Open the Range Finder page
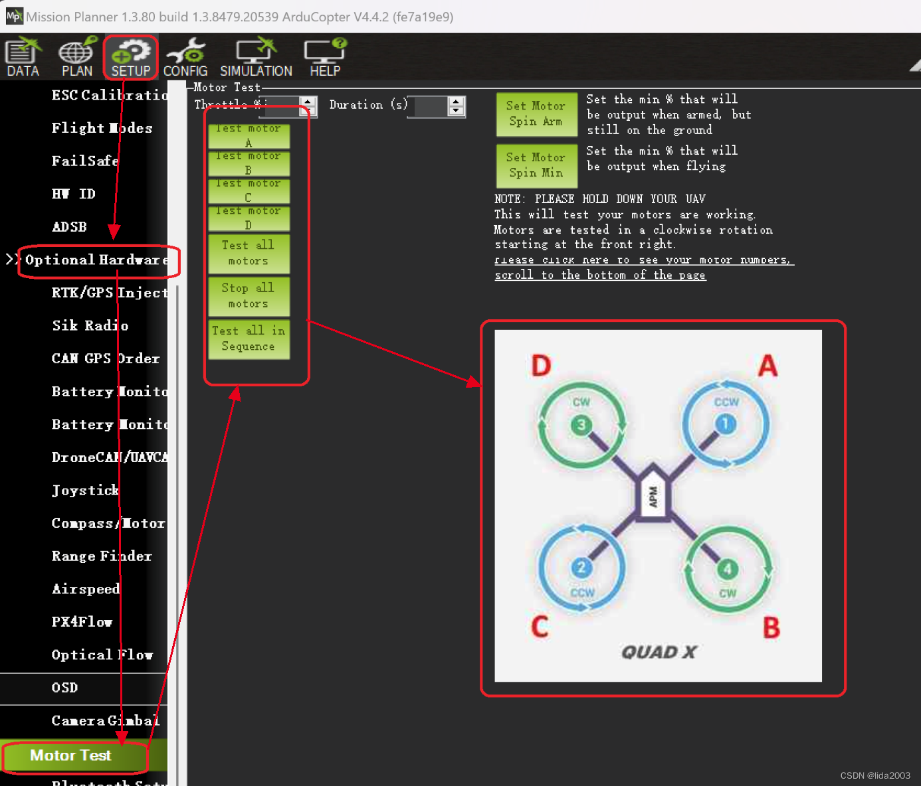 (x=102, y=556)
